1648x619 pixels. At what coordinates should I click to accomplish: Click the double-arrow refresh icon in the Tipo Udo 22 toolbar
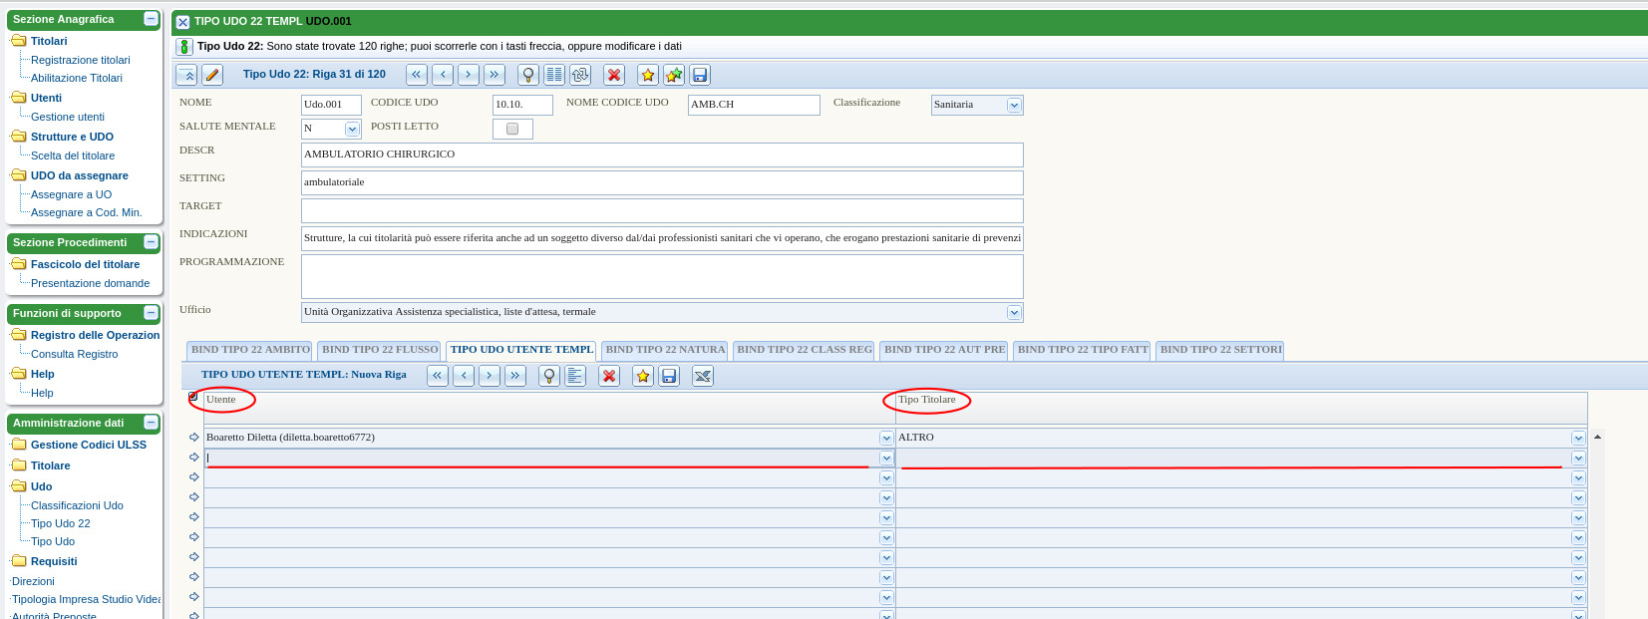(580, 75)
